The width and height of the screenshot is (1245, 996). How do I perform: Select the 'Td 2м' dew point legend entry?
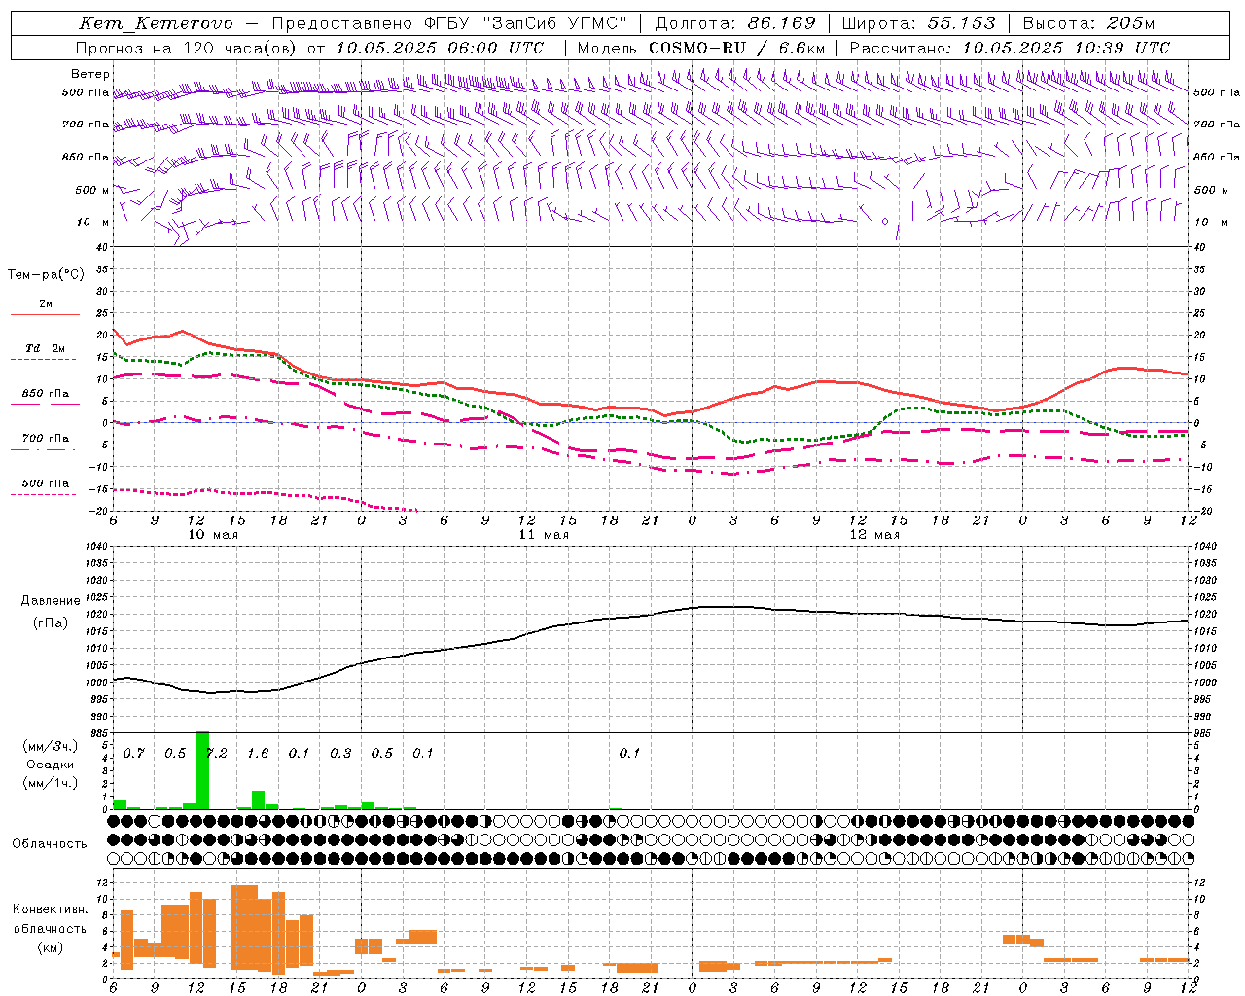(46, 348)
